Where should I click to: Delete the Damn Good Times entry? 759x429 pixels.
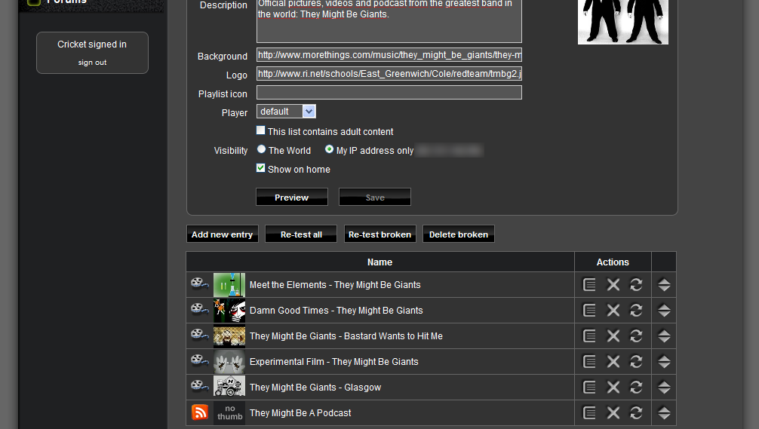point(613,311)
